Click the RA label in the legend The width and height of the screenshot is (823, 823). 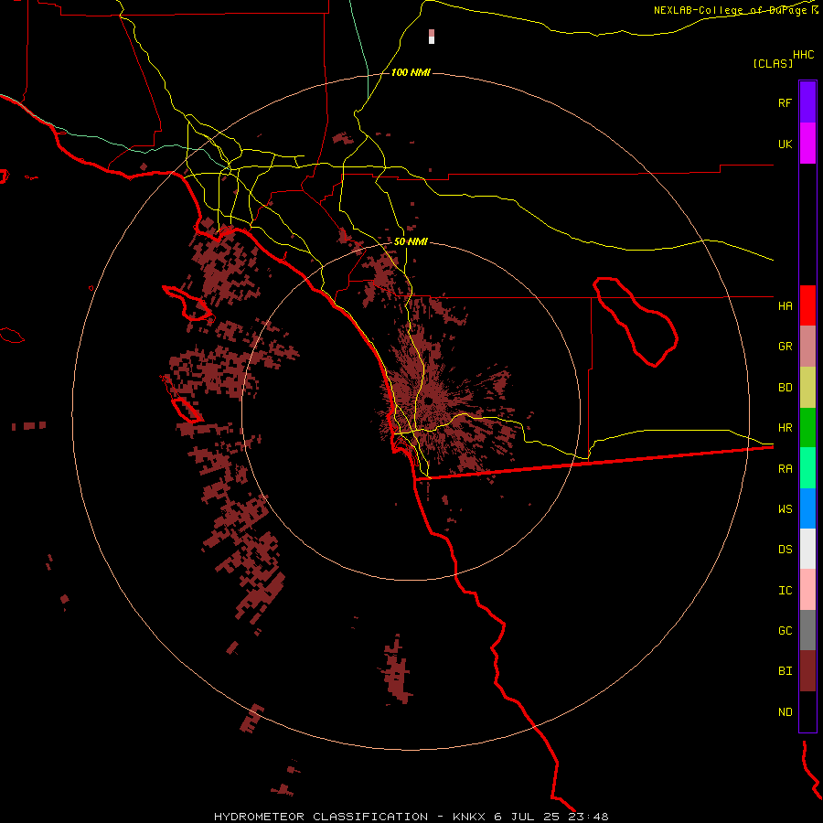click(785, 469)
